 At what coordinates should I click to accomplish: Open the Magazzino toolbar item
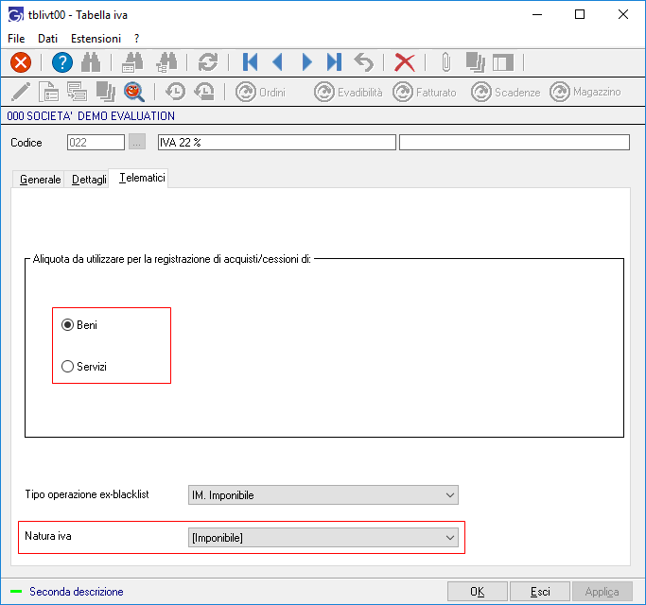(585, 92)
